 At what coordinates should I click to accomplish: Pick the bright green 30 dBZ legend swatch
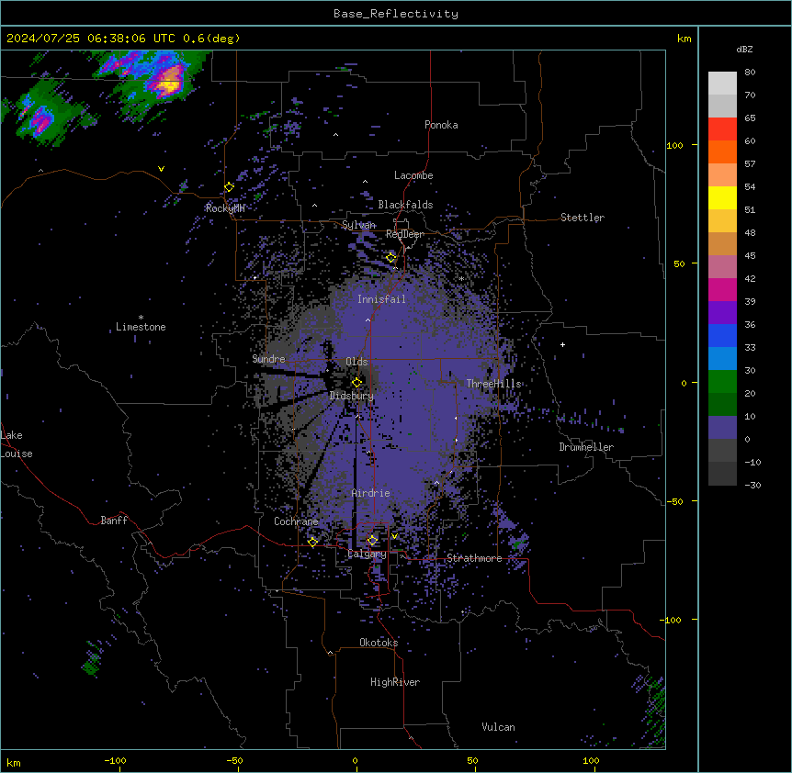[722, 382]
